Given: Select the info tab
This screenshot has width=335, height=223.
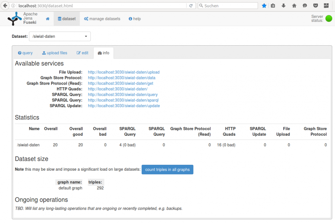Looking at the screenshot, I should (103, 53).
